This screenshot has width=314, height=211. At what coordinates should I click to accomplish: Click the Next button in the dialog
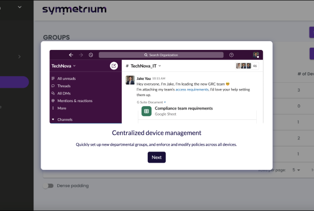[x=157, y=157]
